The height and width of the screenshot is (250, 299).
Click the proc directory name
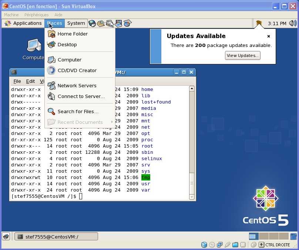tap(147, 140)
